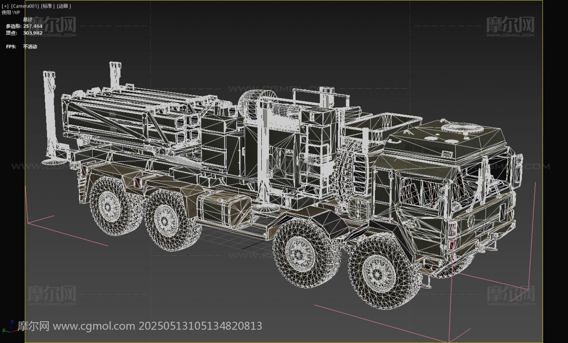Open the [+] viewport general menu
This screenshot has height=343, width=568.
tap(5, 6)
